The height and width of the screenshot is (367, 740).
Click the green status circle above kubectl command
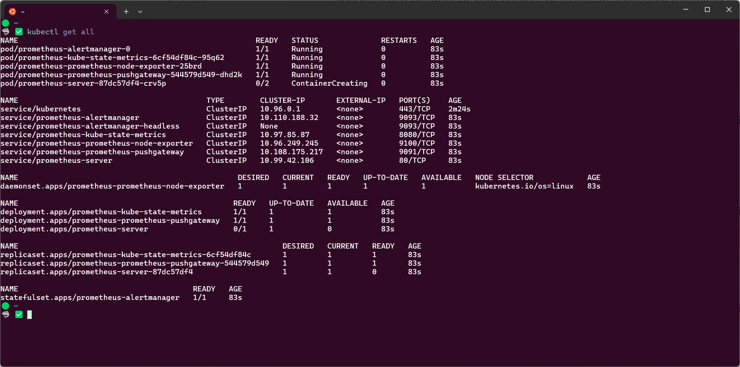click(x=5, y=23)
